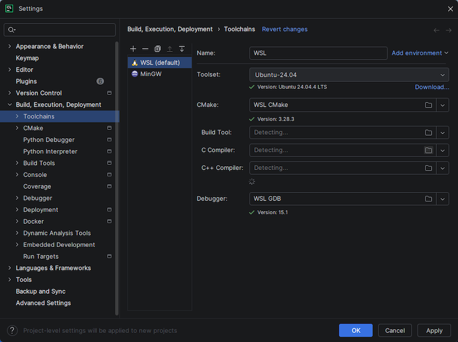Copy the selected toolchain
458x342 pixels.
(157, 49)
